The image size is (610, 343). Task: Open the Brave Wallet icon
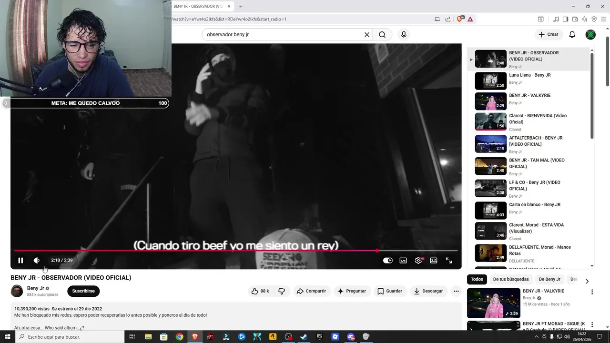click(575, 19)
